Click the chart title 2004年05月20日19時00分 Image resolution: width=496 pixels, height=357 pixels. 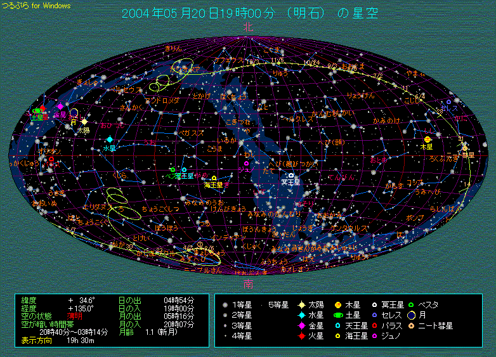[x=199, y=13]
